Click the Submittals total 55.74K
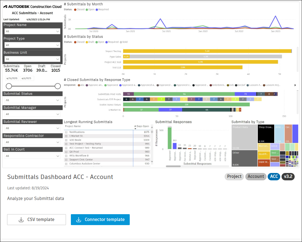 (x=11, y=70)
